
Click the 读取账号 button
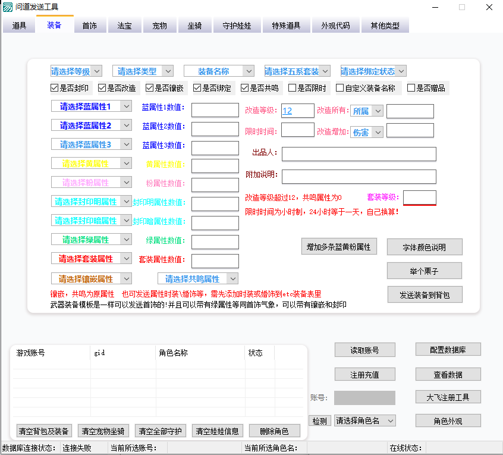pos(364,350)
